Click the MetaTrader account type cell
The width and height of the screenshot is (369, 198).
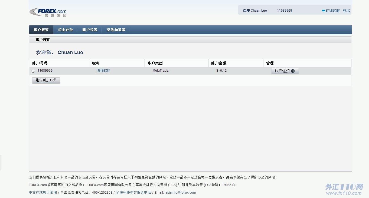[x=161, y=71]
